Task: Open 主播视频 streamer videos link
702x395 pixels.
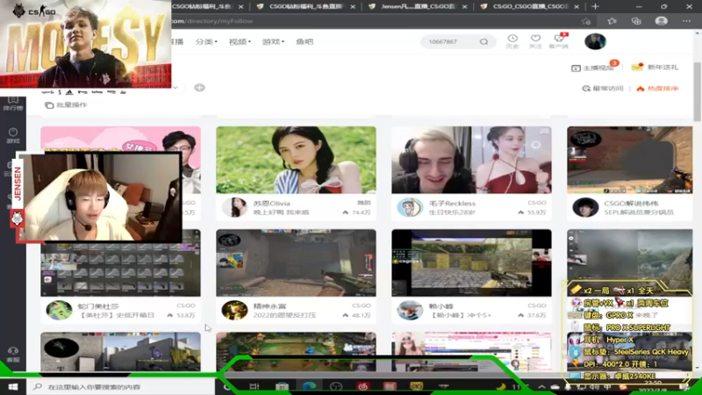Action: (593, 68)
